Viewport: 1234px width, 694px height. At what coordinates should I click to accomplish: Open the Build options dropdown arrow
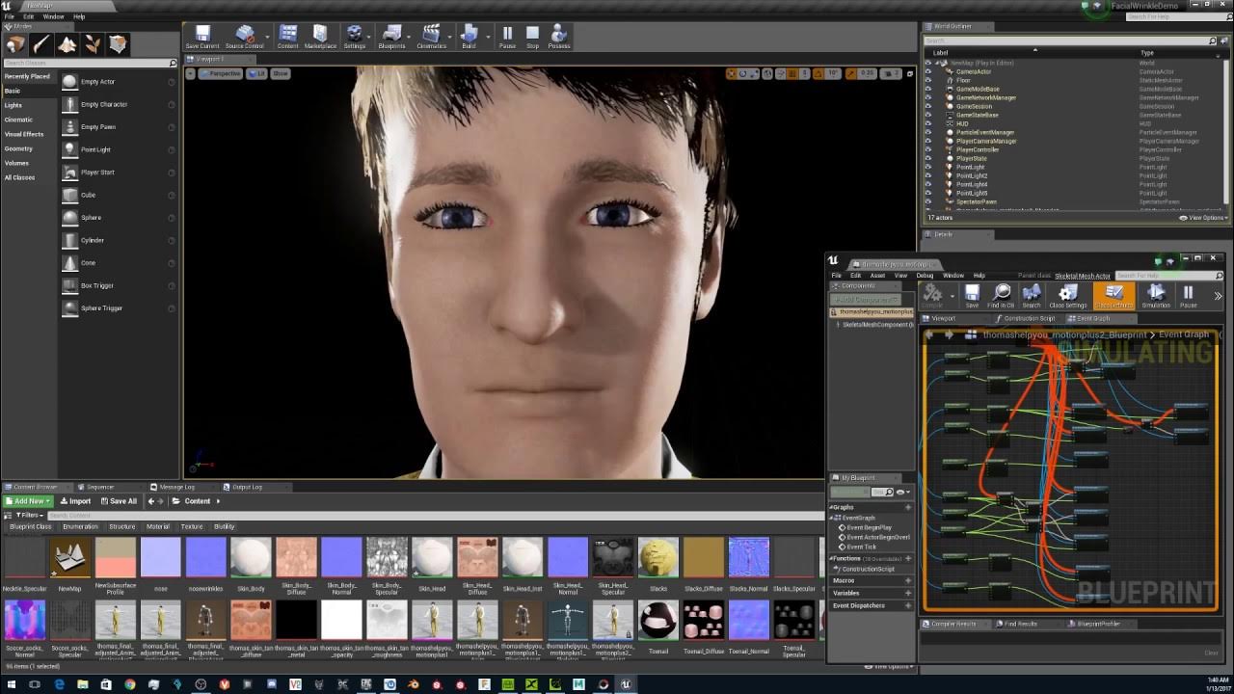tap(487, 39)
